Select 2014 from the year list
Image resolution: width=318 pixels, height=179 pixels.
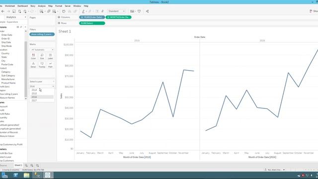[42, 90]
